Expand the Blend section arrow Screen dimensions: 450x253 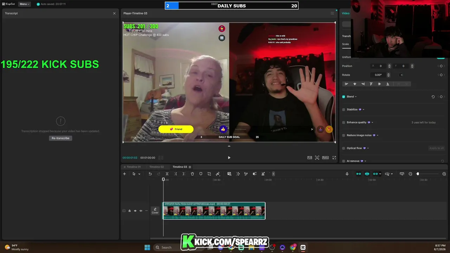[x=356, y=97]
